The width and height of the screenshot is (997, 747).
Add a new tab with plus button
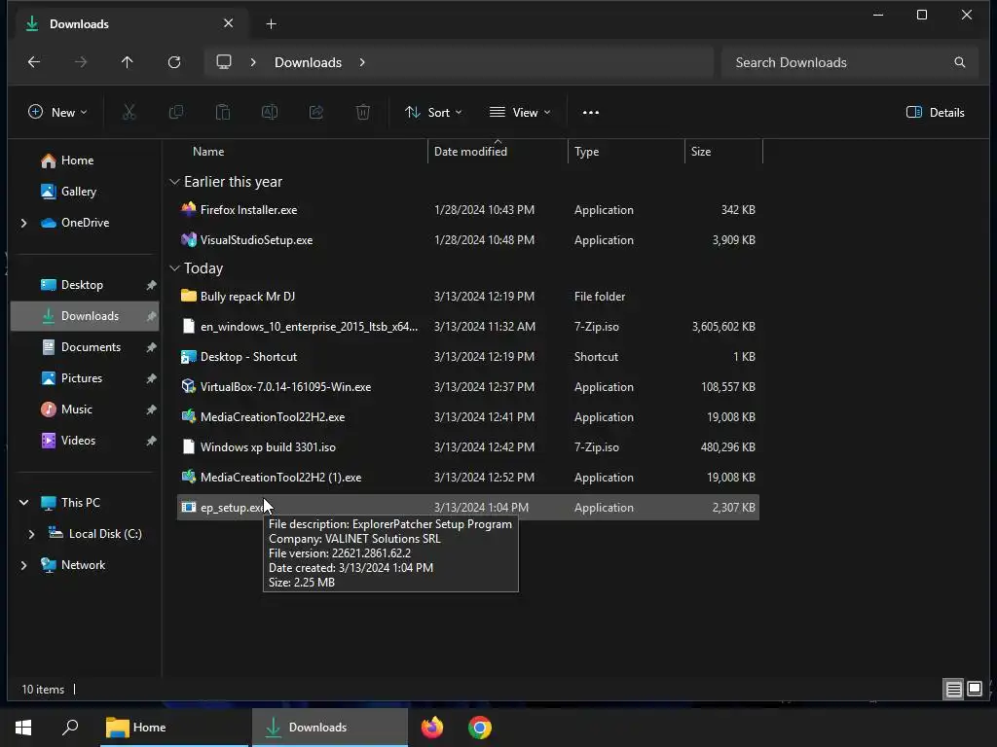point(271,24)
